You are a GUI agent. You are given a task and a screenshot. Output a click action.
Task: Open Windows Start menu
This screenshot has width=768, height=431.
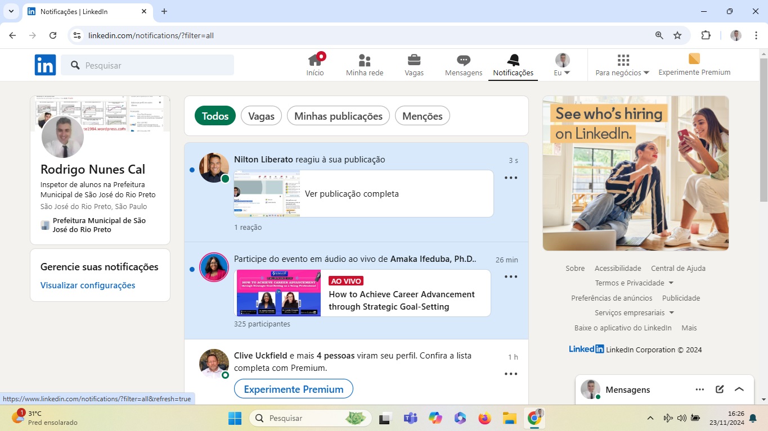[x=235, y=418]
